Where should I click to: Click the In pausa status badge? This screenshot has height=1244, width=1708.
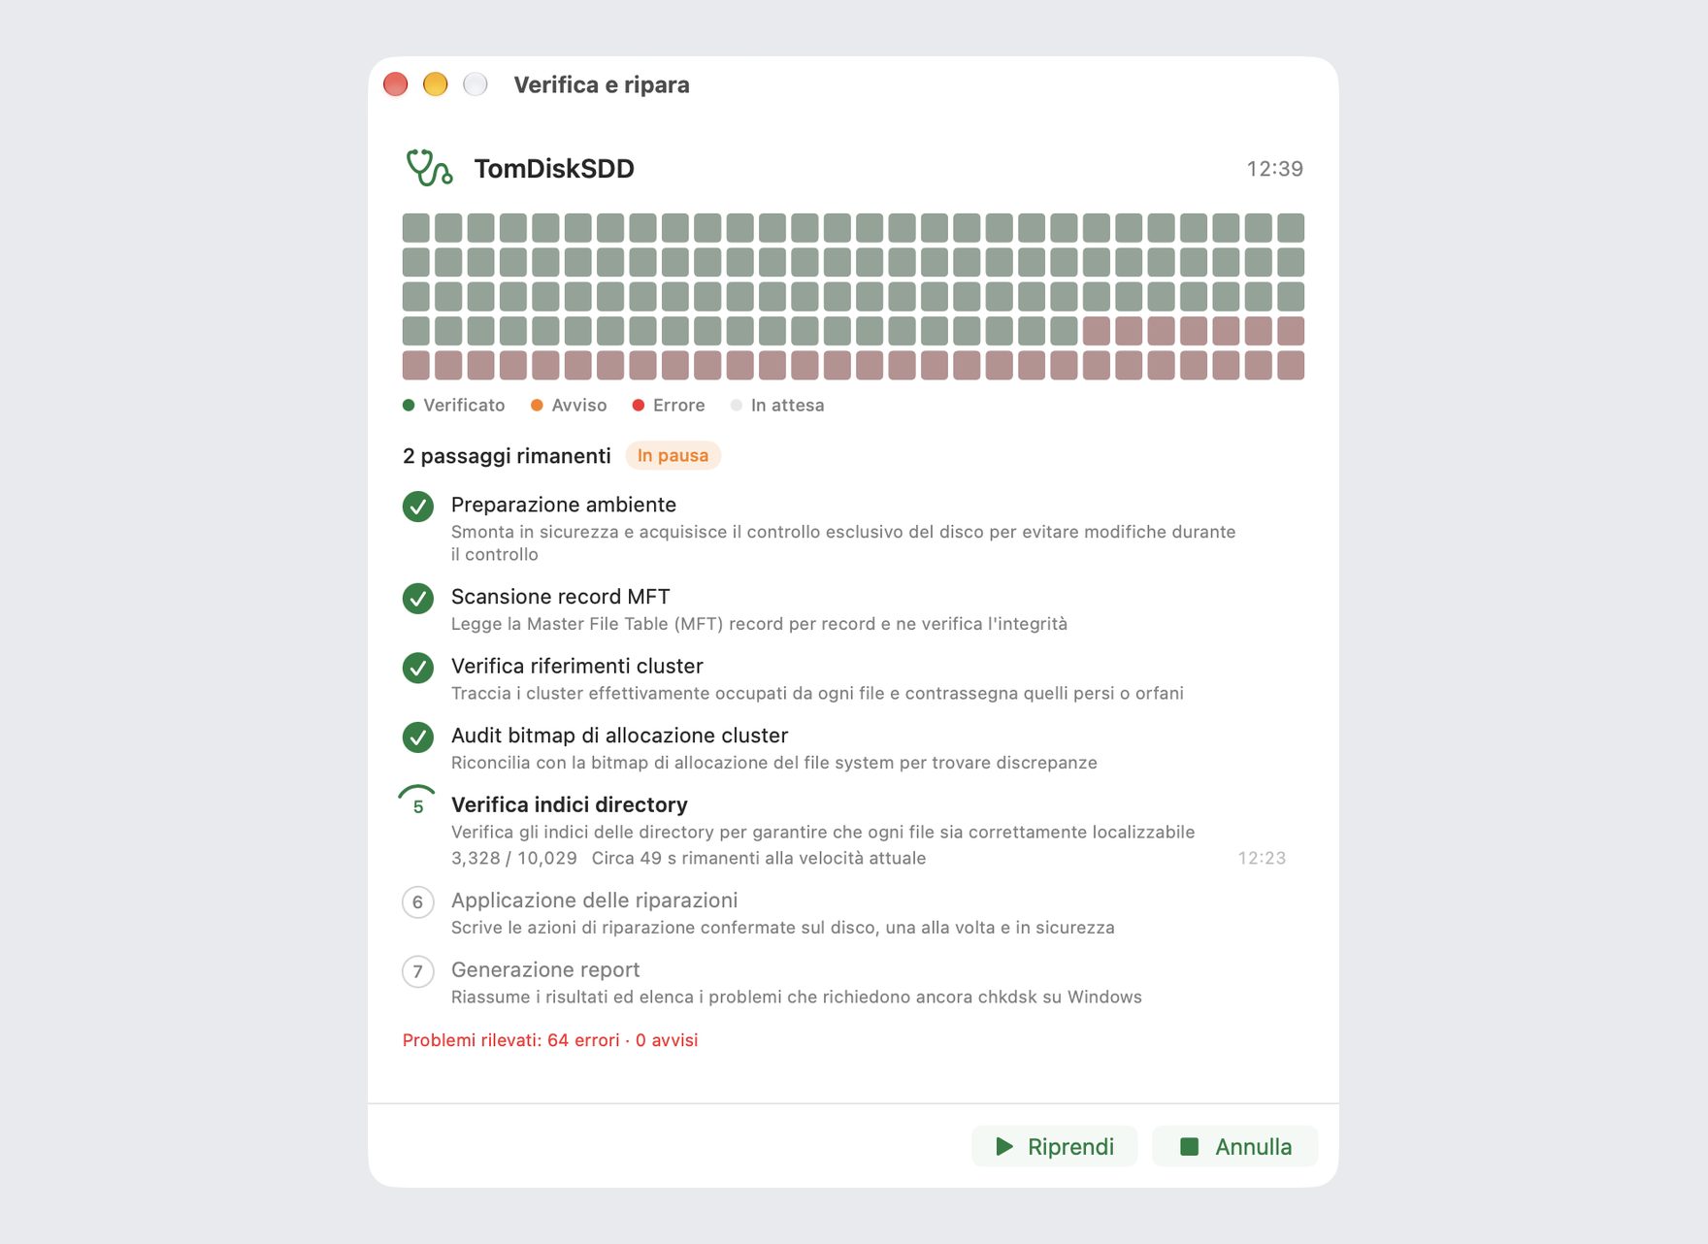673,455
